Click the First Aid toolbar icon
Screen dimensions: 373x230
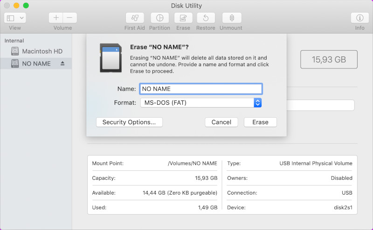135,18
